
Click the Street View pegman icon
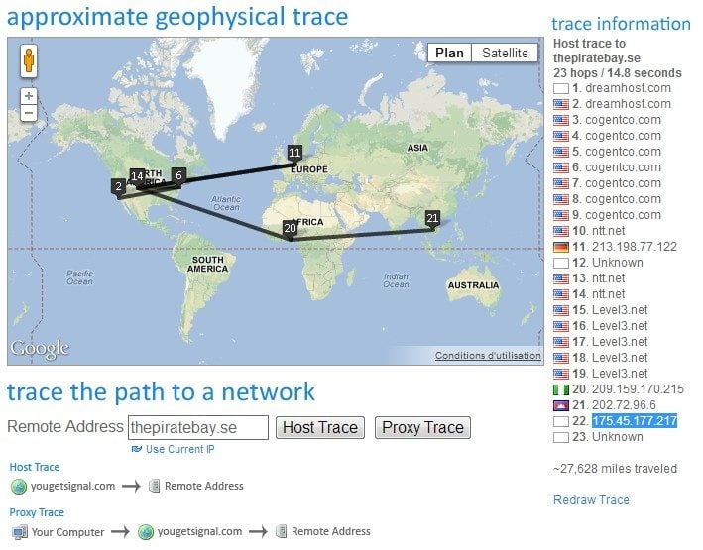point(28,61)
